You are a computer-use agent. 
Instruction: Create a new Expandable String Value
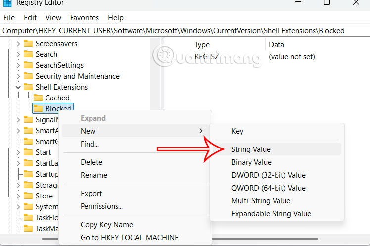277,214
